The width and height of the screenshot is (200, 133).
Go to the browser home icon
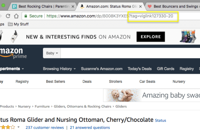(16, 16)
